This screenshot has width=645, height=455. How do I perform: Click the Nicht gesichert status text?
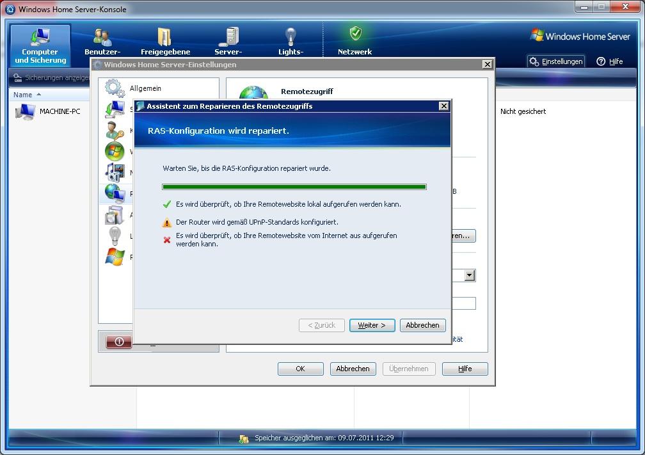[x=523, y=111]
